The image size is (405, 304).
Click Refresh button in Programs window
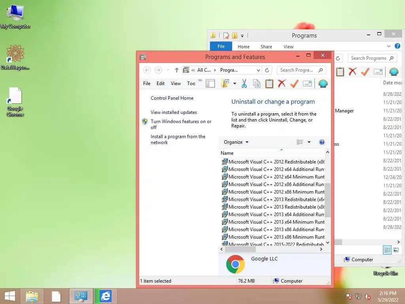(x=338, y=59)
